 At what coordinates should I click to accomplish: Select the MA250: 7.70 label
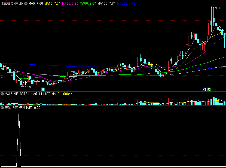coord(126,4)
